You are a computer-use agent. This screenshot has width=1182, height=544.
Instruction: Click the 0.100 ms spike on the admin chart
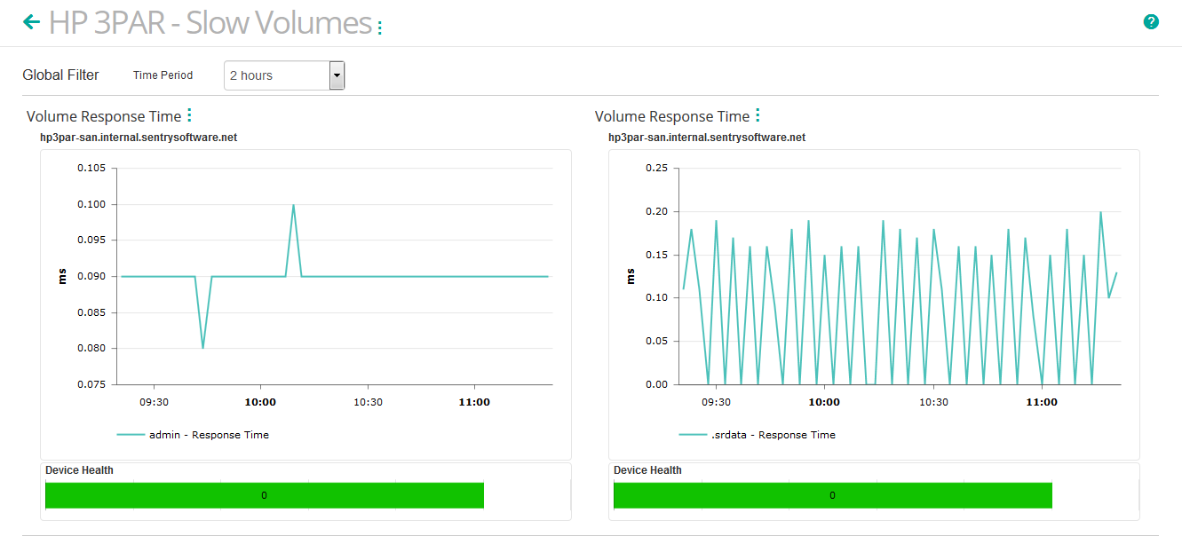point(293,205)
